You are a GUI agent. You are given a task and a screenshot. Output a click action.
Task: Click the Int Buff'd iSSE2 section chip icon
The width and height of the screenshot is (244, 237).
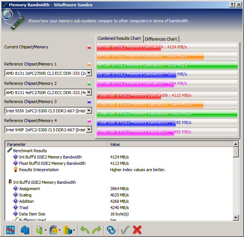tap(10, 182)
